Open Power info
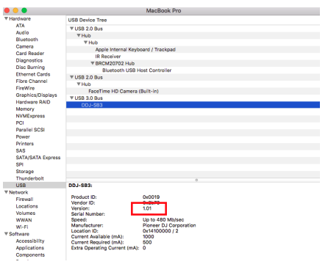The height and width of the screenshot is (267, 328). pyautogui.click(x=23, y=136)
